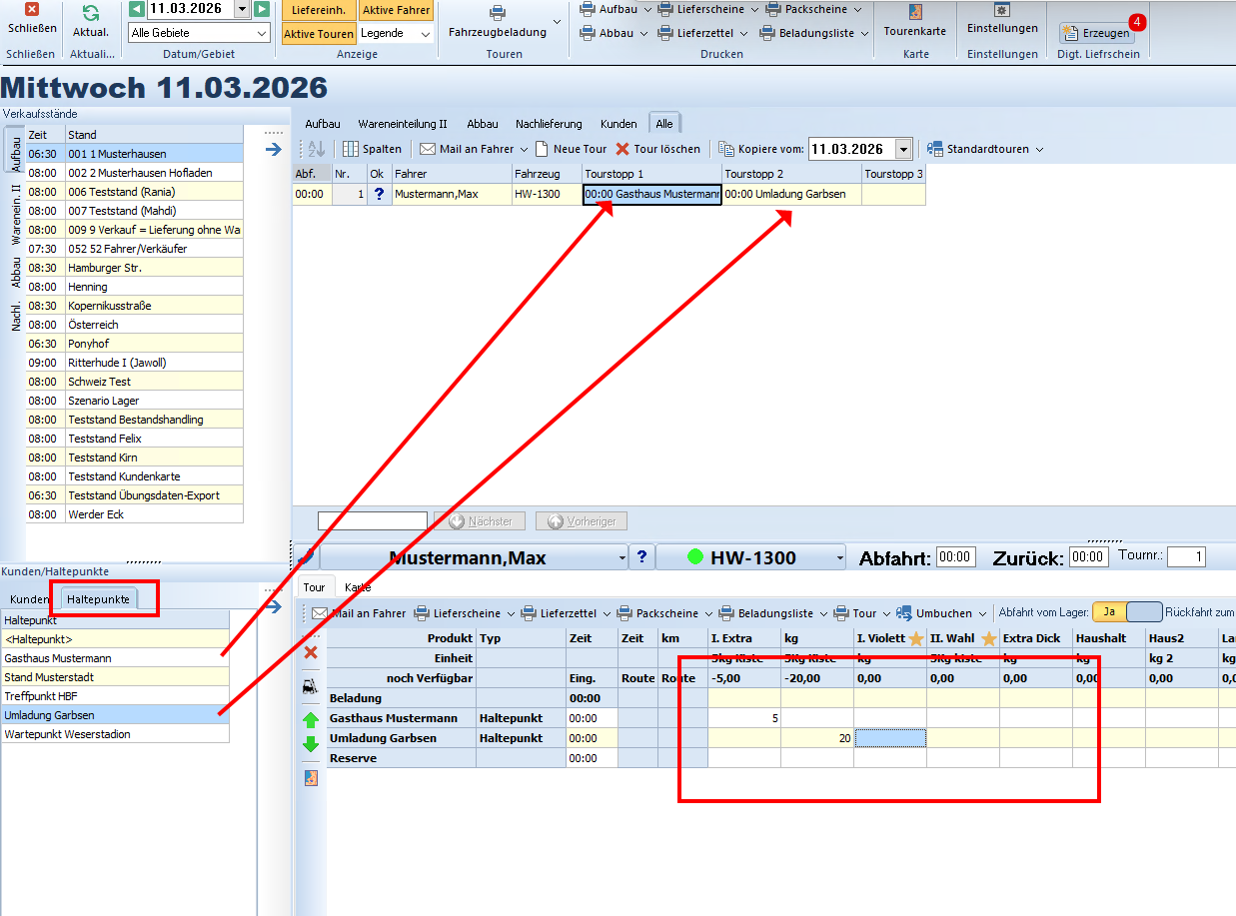Open the Alle Gebiete dropdown

point(199,33)
